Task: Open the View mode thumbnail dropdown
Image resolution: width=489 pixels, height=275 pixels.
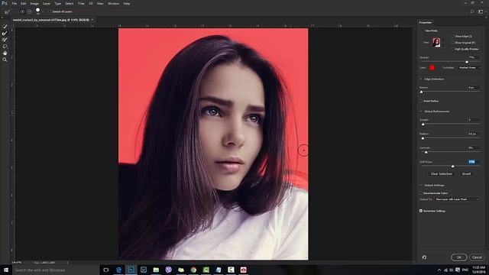Action: click(x=438, y=43)
